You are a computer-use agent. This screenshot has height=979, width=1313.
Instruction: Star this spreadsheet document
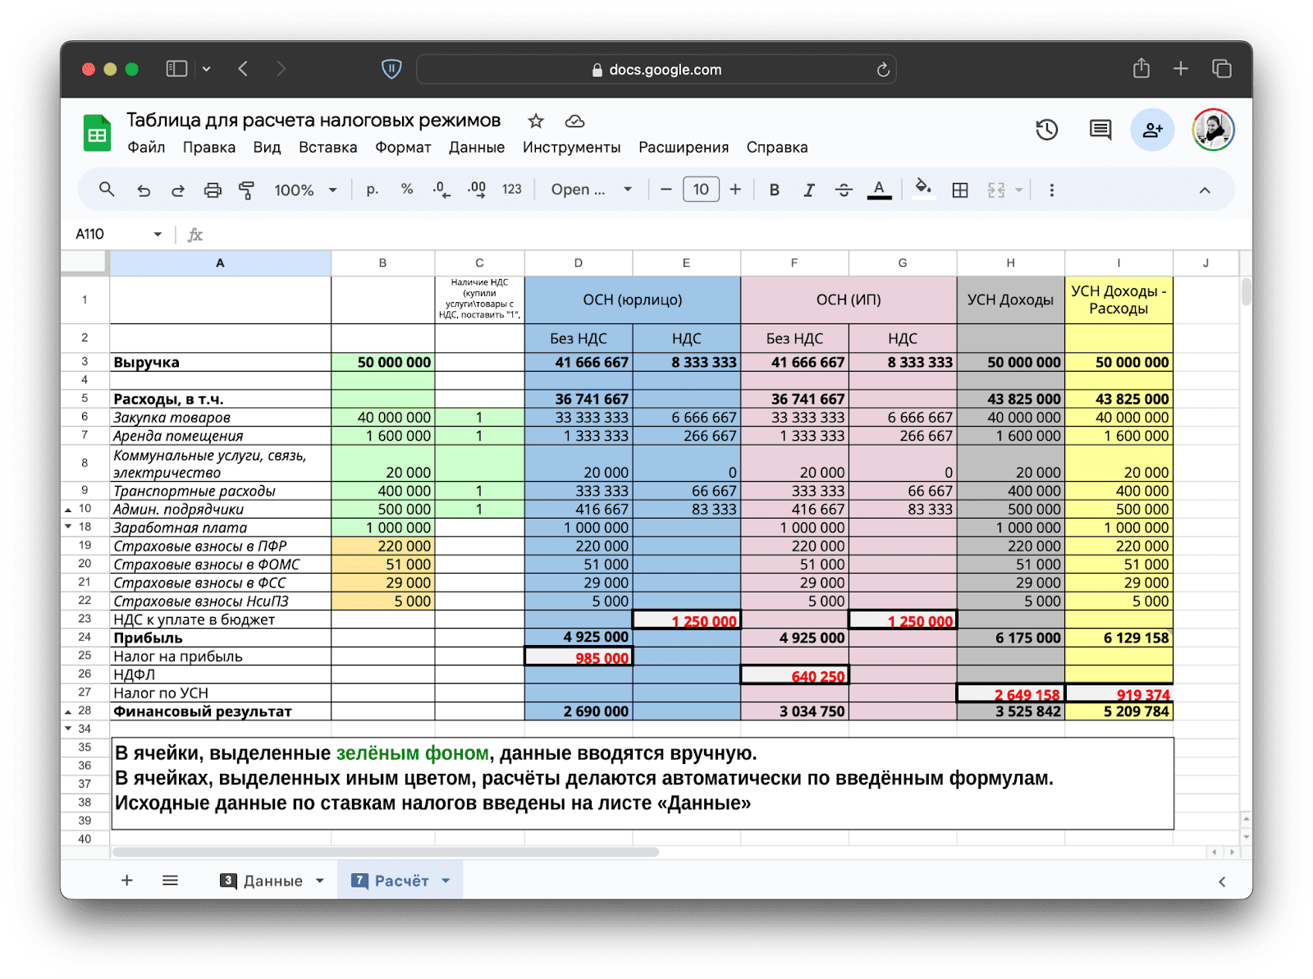tap(536, 121)
